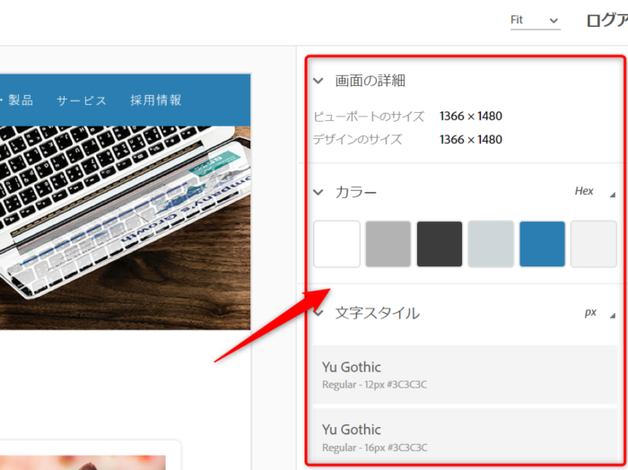Image resolution: width=628 pixels, height=470 pixels.
Task: Select the dark charcoal color swatch
Action: pyautogui.click(x=440, y=244)
